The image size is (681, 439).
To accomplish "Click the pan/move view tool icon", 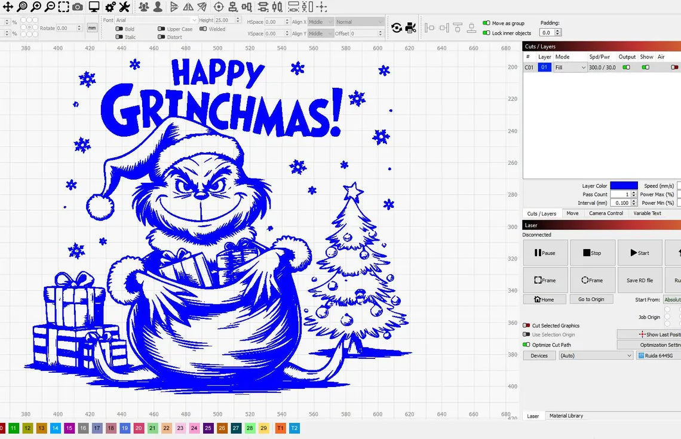I will point(8,7).
